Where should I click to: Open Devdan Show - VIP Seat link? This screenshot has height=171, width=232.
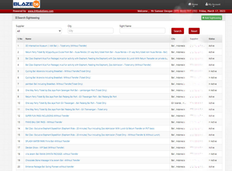click(45, 148)
